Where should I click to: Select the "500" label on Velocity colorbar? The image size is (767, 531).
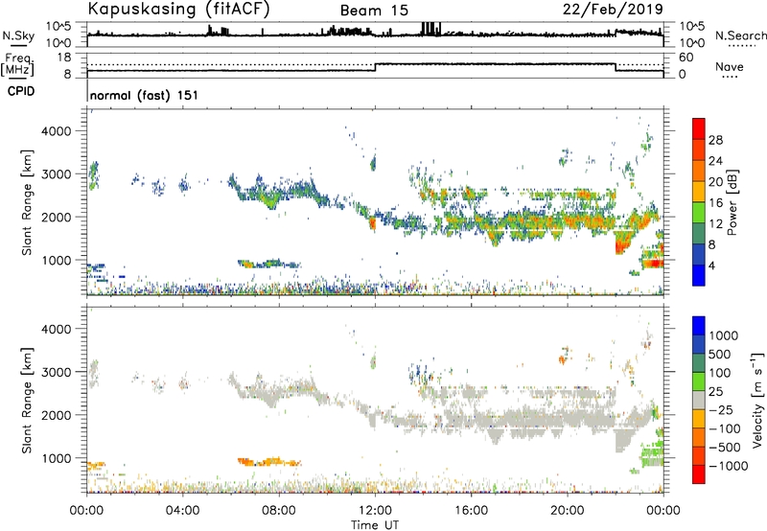721,355
